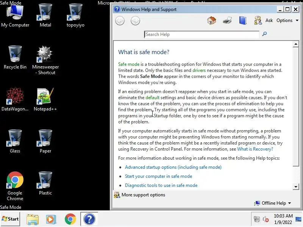Select the Minesweeper - Shortcut icon

pyautogui.click(x=45, y=60)
